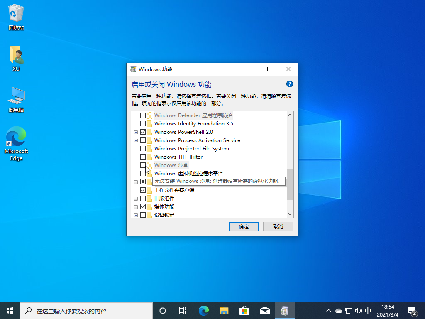Click the scrollbar down arrow in feature list
This screenshot has width=425, height=319.
pos(290,214)
